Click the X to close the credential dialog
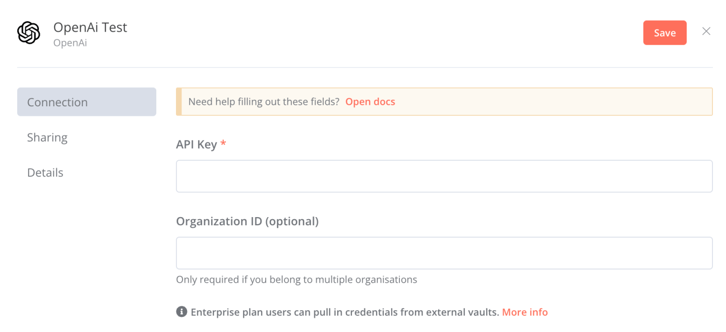The image size is (726, 332). 706,31
